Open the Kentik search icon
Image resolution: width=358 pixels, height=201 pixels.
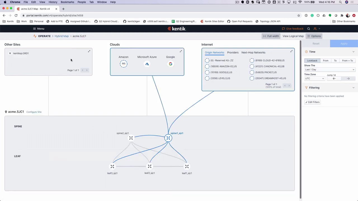pyautogui.click(x=308, y=29)
